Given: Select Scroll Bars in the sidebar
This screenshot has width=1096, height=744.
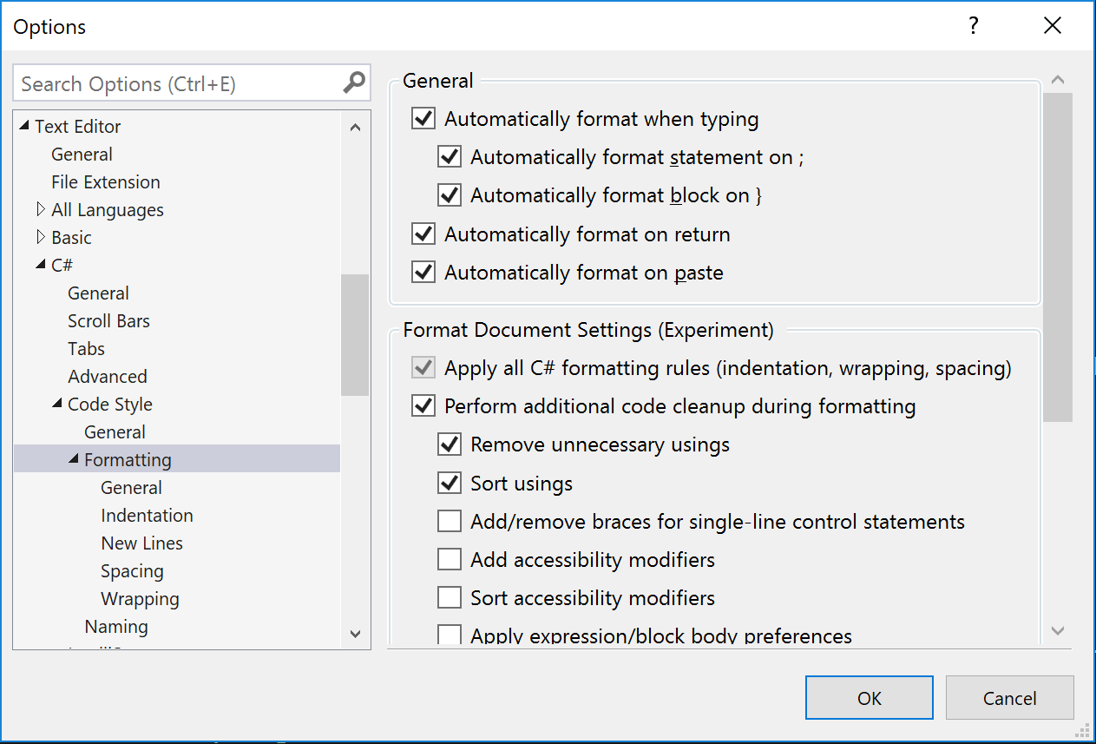Looking at the screenshot, I should coord(108,320).
